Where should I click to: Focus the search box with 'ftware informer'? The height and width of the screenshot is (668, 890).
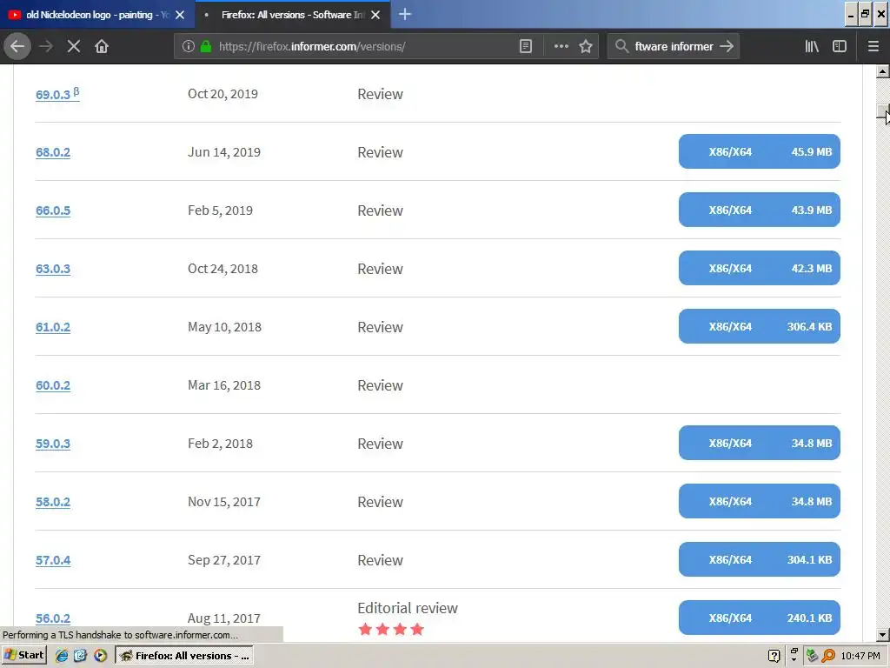click(674, 47)
